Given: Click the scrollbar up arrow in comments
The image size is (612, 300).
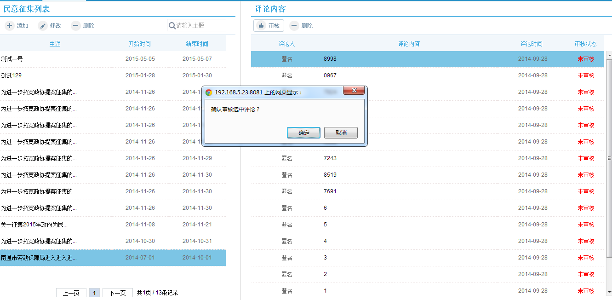Looking at the screenshot, I should (609, 54).
